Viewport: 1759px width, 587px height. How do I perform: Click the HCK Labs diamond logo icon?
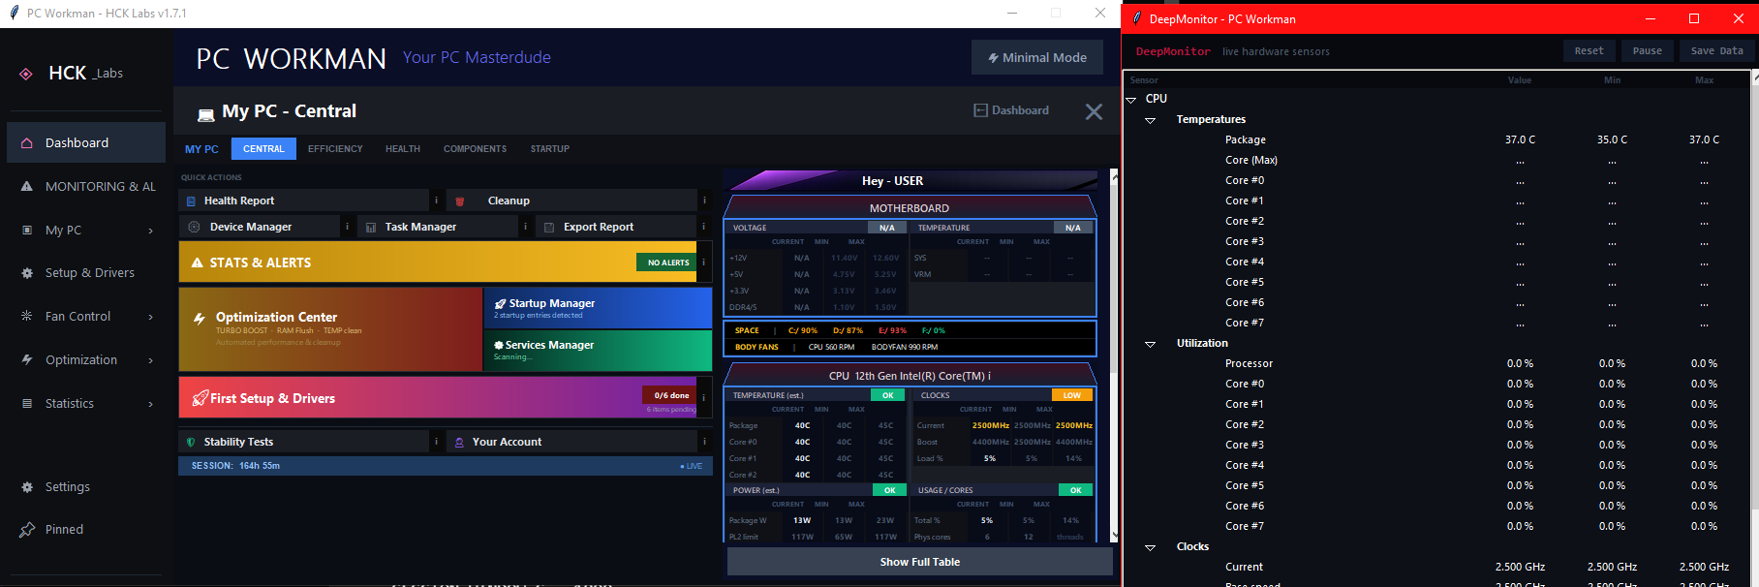tap(26, 74)
